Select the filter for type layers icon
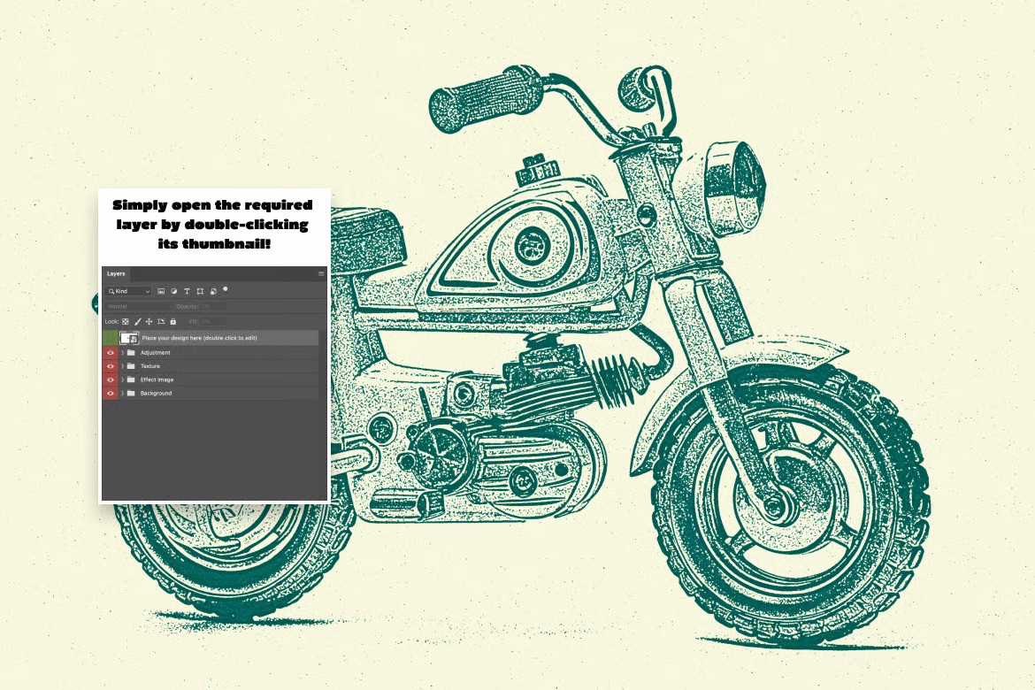 pyautogui.click(x=187, y=291)
